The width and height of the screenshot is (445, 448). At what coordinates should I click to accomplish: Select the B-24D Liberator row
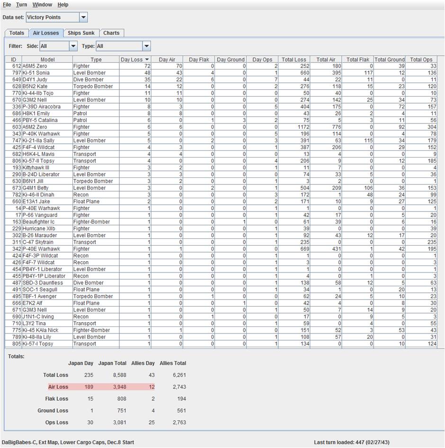click(x=221, y=174)
